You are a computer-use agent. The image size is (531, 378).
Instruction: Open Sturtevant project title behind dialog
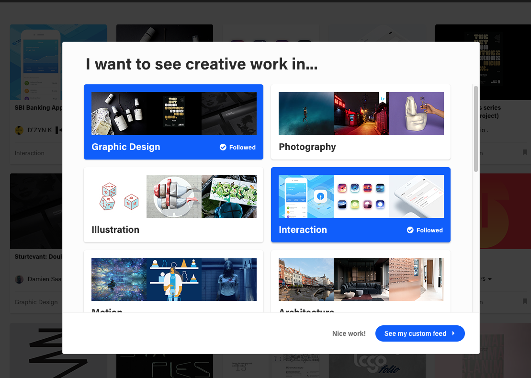pos(38,257)
